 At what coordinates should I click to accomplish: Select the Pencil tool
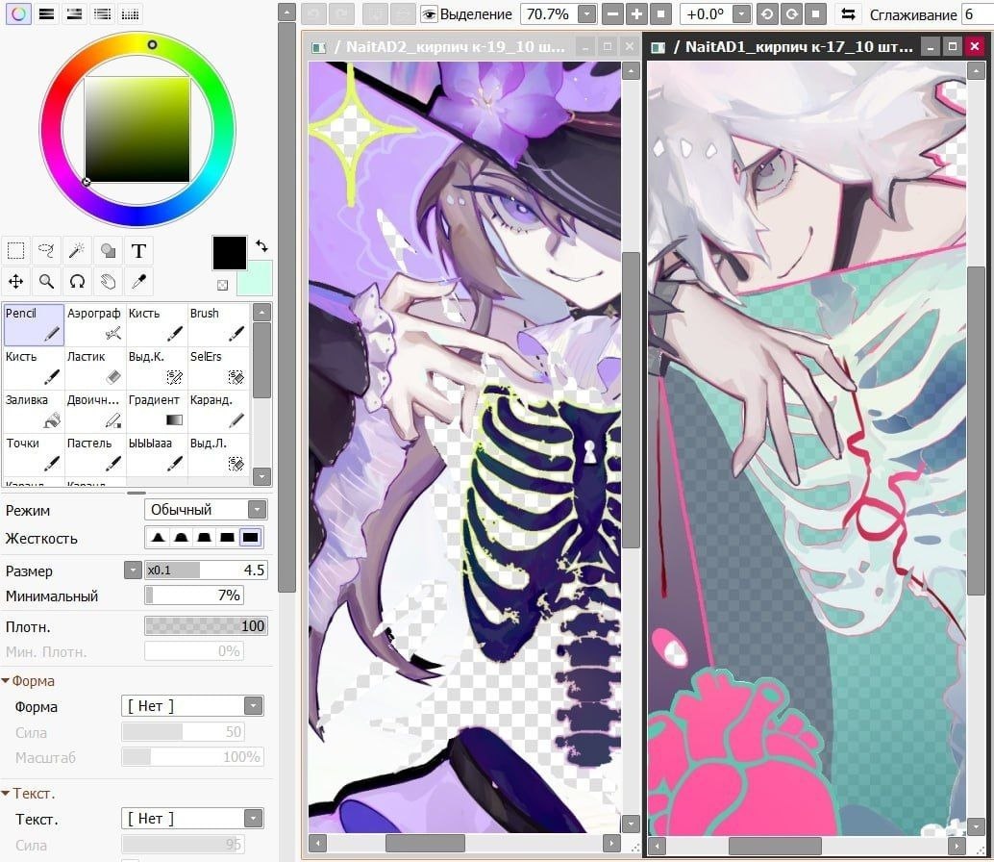33,325
